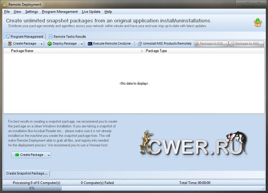Click the Create Snapshot Package button
Image resolution: width=268 pixels, height=193 pixels.
27,173
